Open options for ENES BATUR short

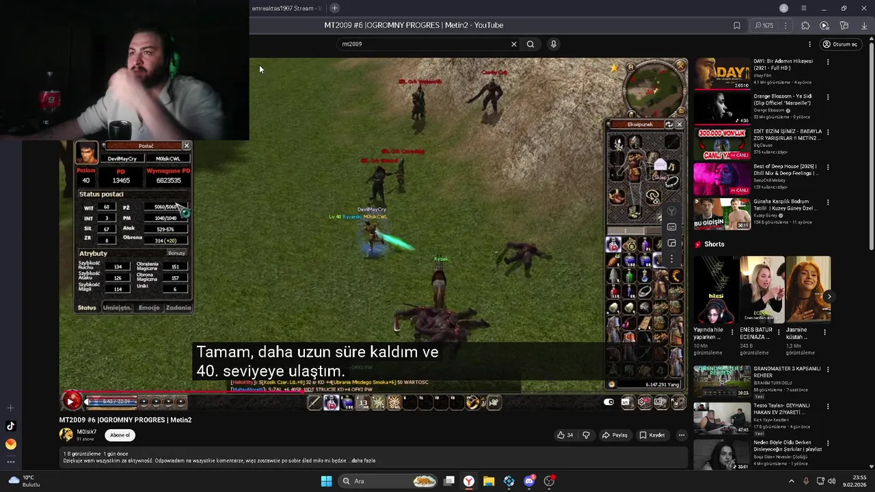pos(780,332)
